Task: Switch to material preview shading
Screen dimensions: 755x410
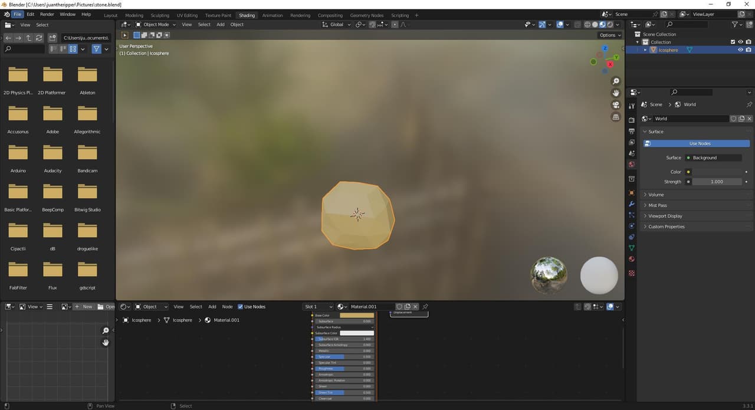Action: (602, 24)
